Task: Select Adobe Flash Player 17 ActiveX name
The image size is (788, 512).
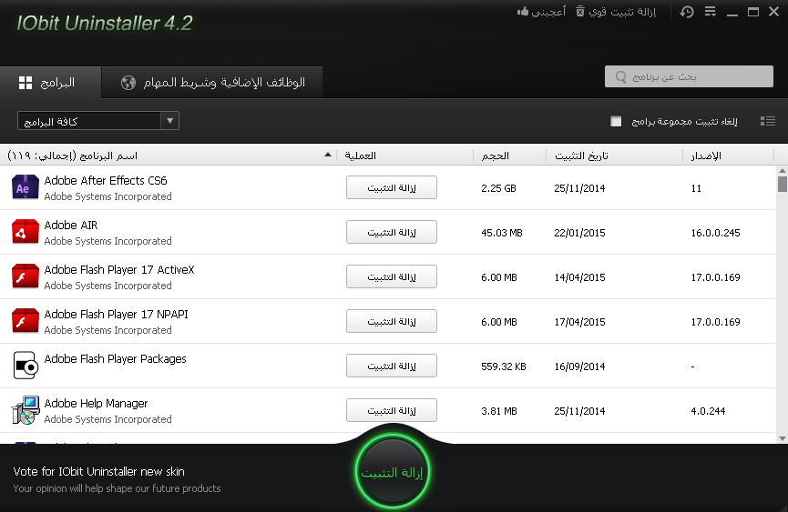Action: point(119,270)
